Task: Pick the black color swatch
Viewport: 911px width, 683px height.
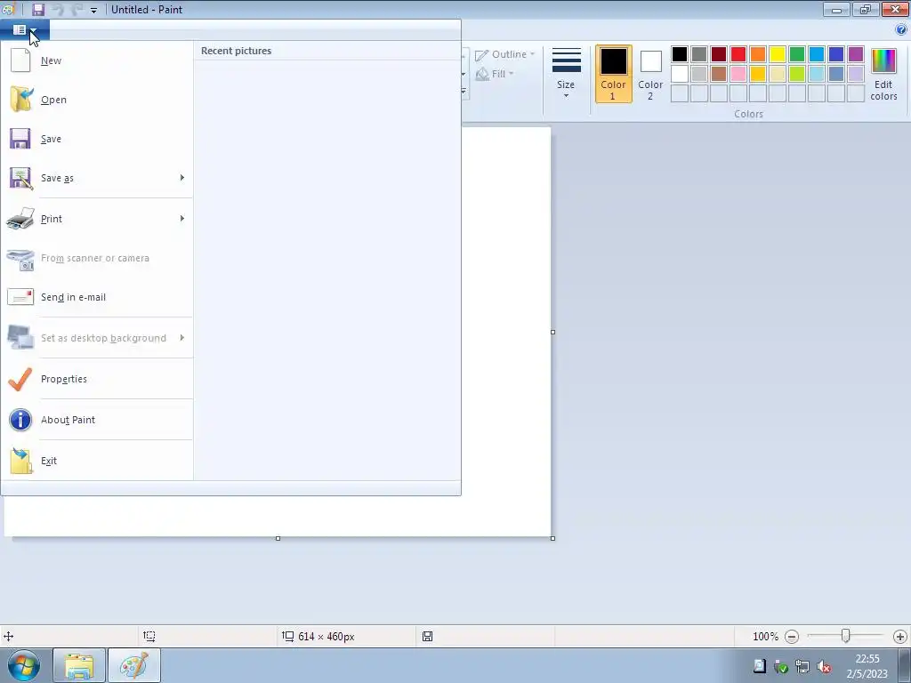Action: tap(679, 54)
